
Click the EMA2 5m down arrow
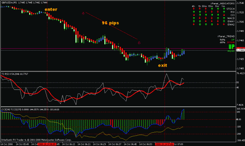pyautogui.click(x=218, y=24)
